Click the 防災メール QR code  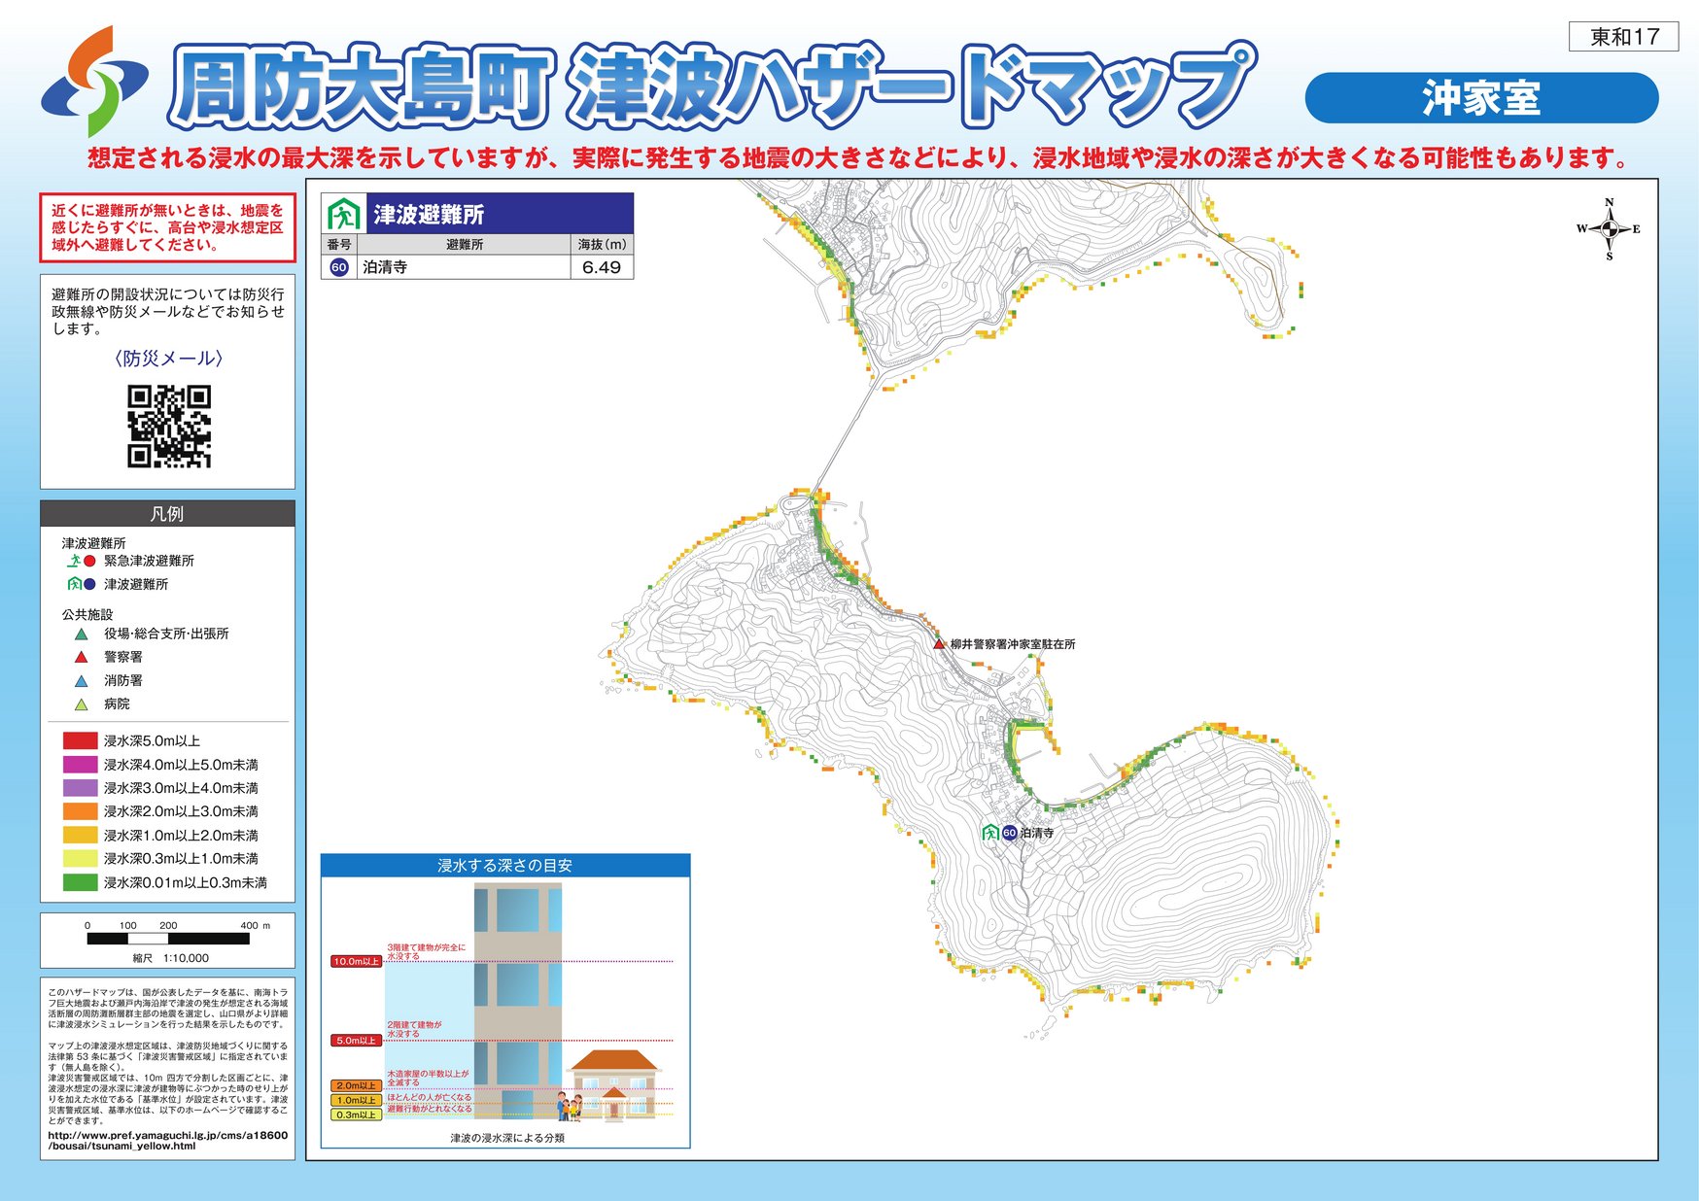pos(169,427)
